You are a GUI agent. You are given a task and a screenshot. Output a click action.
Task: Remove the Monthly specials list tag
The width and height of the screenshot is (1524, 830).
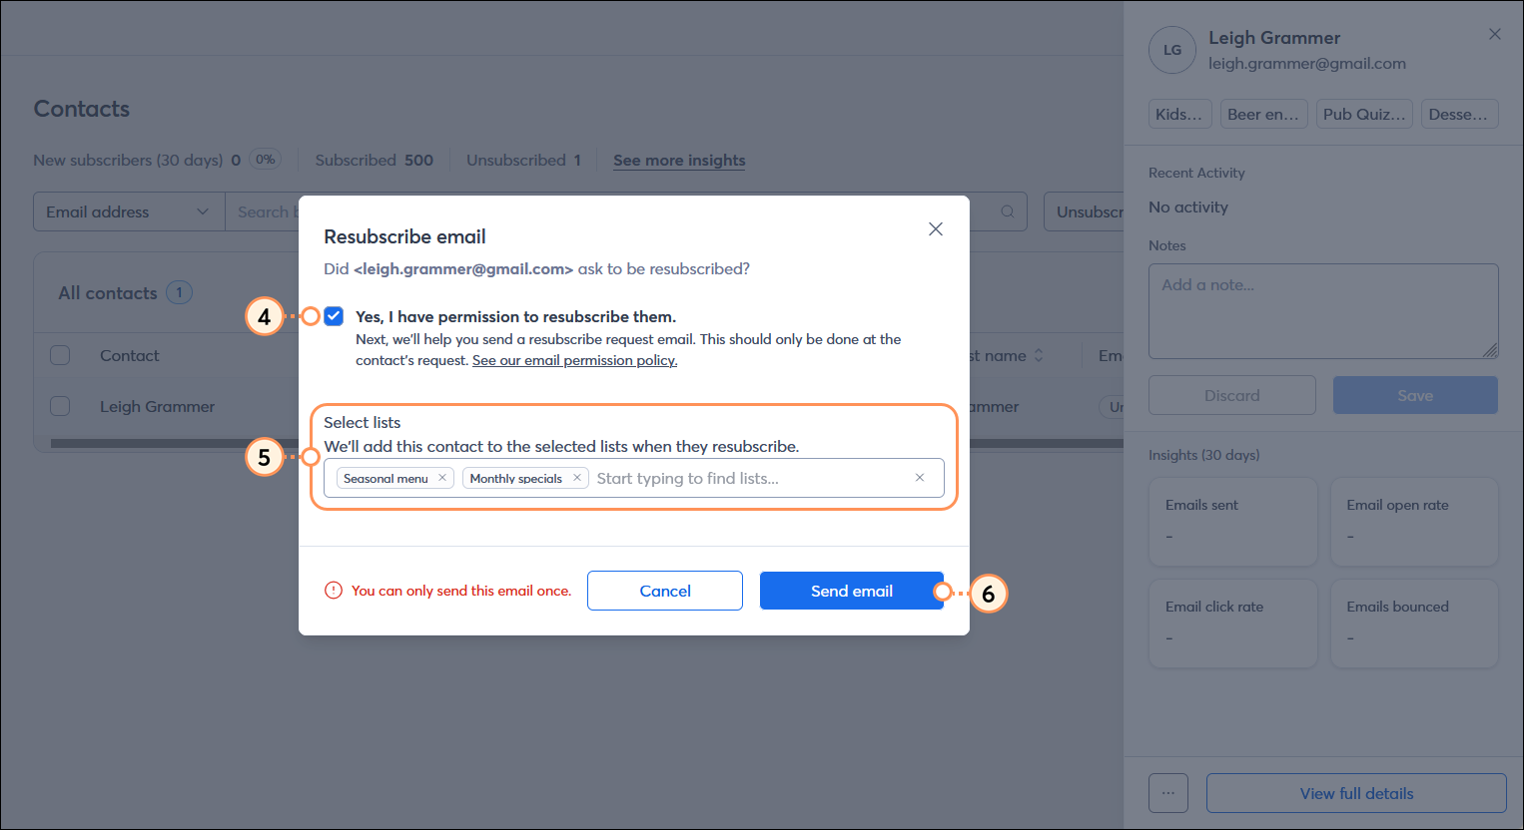click(577, 478)
